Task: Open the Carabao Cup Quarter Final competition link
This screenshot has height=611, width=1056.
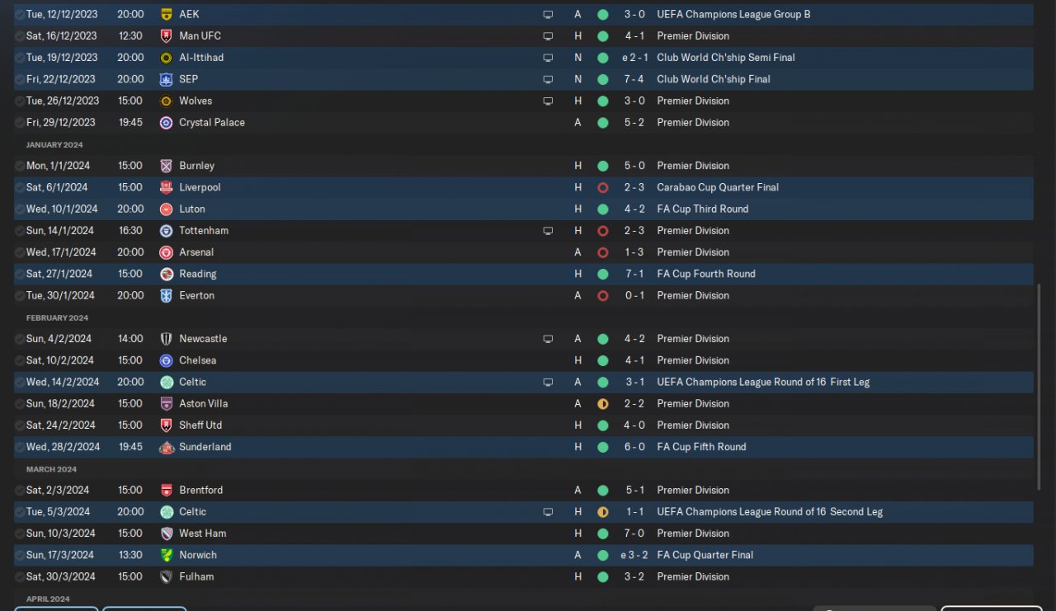Action: [x=718, y=187]
